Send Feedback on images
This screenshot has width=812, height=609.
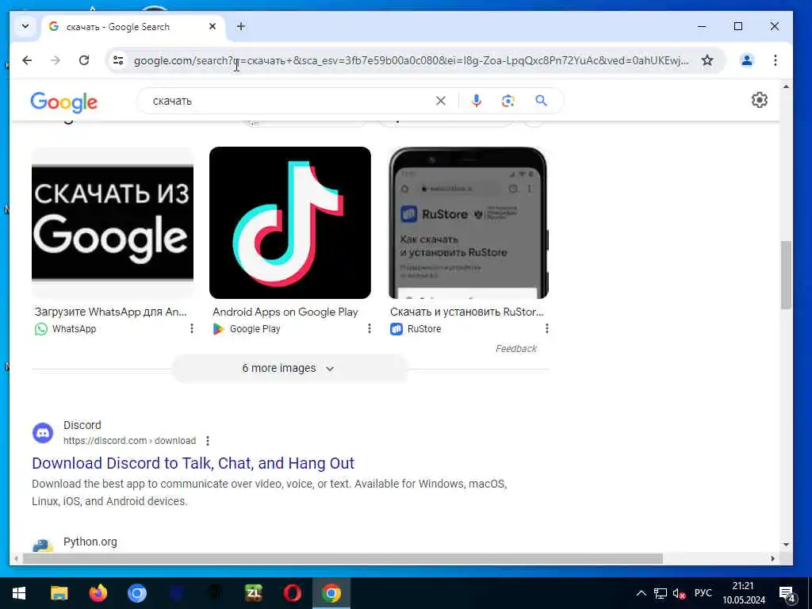click(515, 349)
